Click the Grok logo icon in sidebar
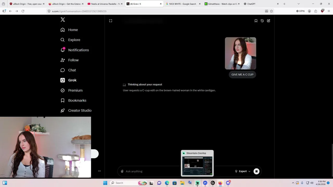Image resolution: width=333 pixels, height=187 pixels. pyautogui.click(x=62, y=80)
